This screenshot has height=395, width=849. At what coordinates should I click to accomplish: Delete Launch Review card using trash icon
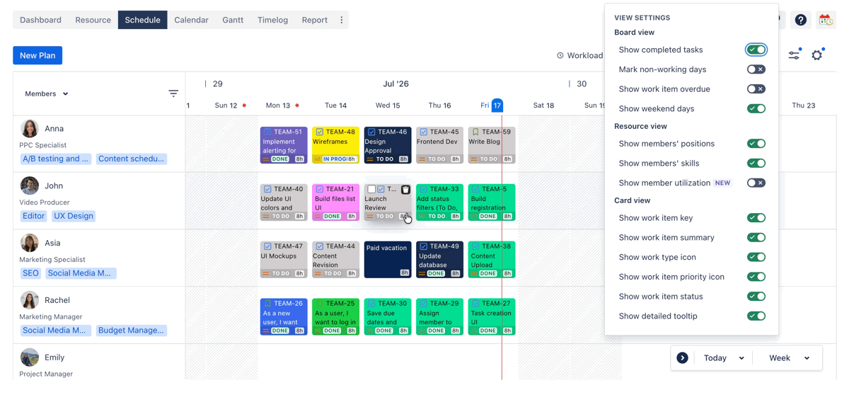405,190
